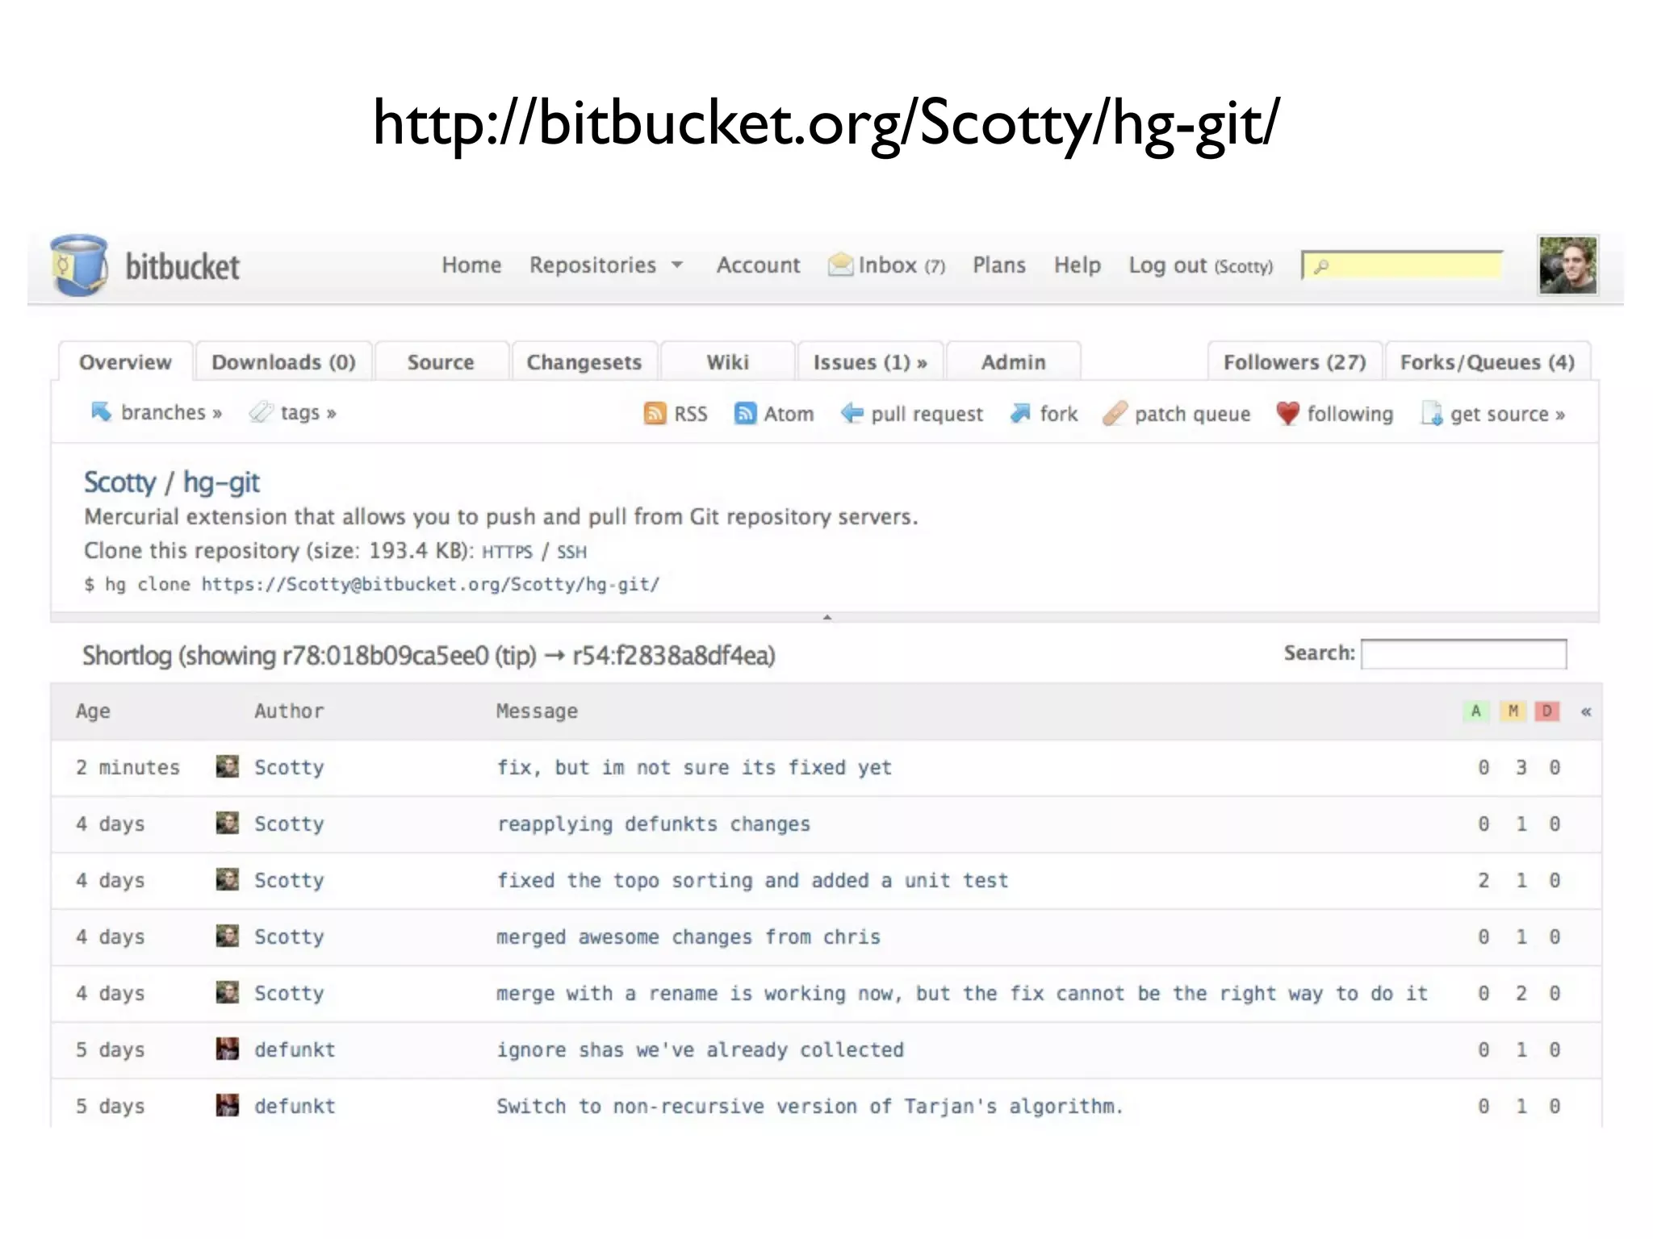Viewport: 1653px width, 1239px height.
Task: Go to Home in top navigation
Action: coord(471,265)
